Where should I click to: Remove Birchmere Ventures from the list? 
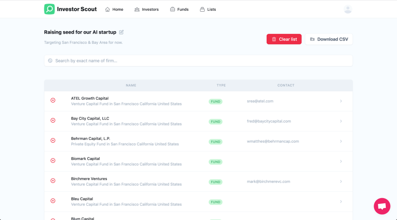53,181
